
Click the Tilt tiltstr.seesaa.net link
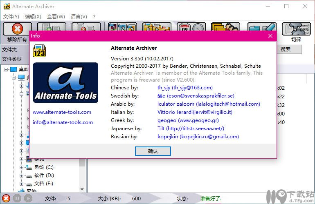(x=191, y=129)
